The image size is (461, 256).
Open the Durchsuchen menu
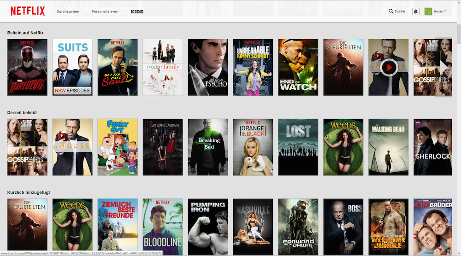coord(68,12)
